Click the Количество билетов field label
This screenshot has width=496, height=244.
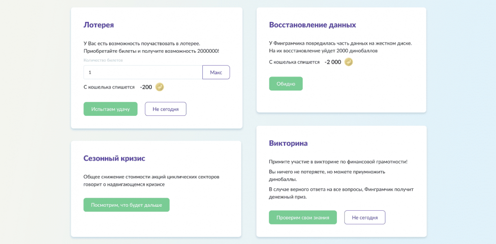(103, 60)
